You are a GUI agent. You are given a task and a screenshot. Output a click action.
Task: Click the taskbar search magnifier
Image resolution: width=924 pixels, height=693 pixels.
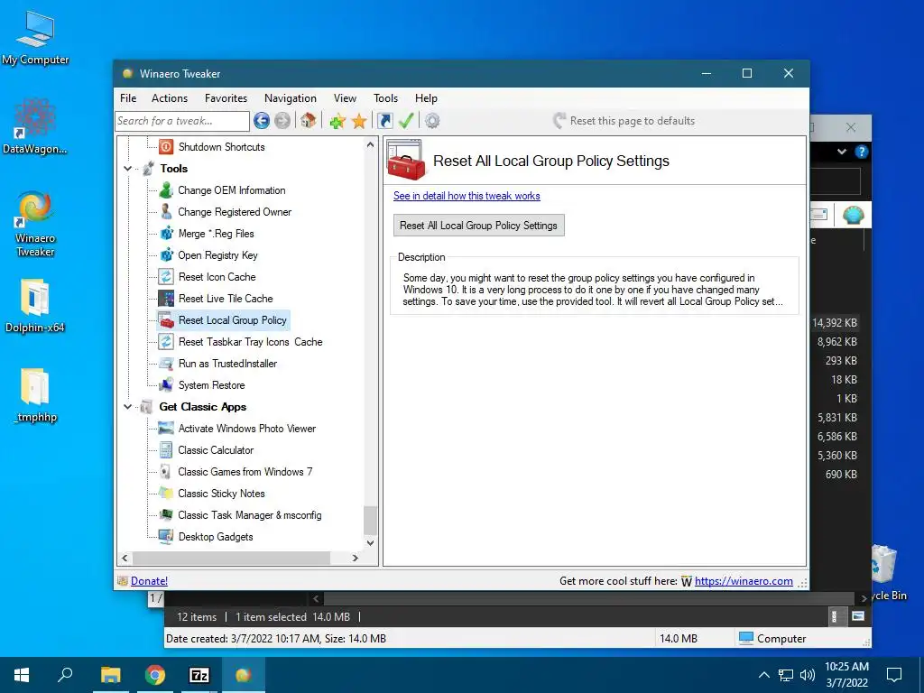click(65, 675)
